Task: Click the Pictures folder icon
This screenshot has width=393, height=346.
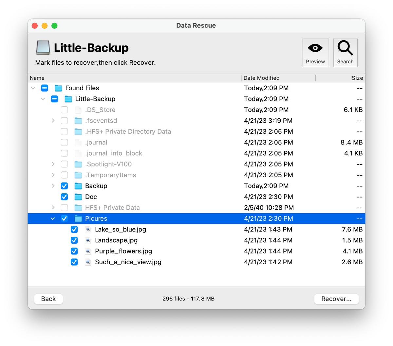Action: coord(79,218)
